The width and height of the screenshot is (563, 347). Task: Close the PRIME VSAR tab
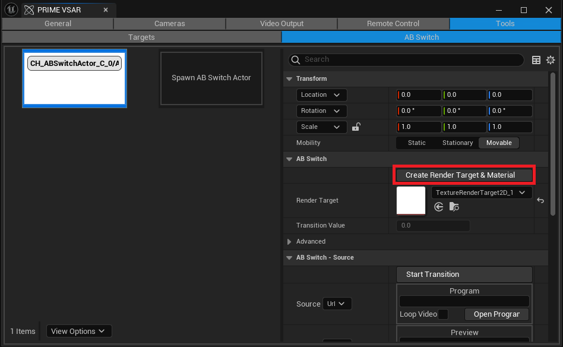tap(106, 10)
